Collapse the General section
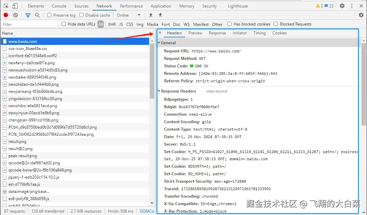The height and width of the screenshot is (215, 367). tap(159, 43)
